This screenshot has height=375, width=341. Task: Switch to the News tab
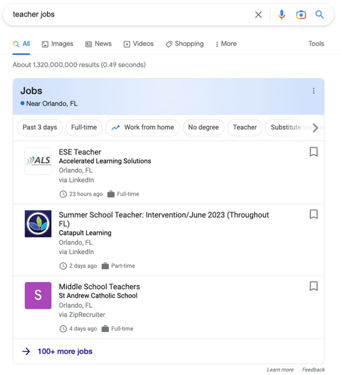pyautogui.click(x=98, y=44)
